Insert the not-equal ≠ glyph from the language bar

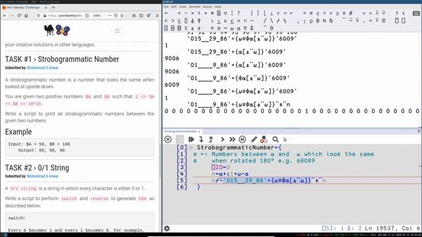311,13
